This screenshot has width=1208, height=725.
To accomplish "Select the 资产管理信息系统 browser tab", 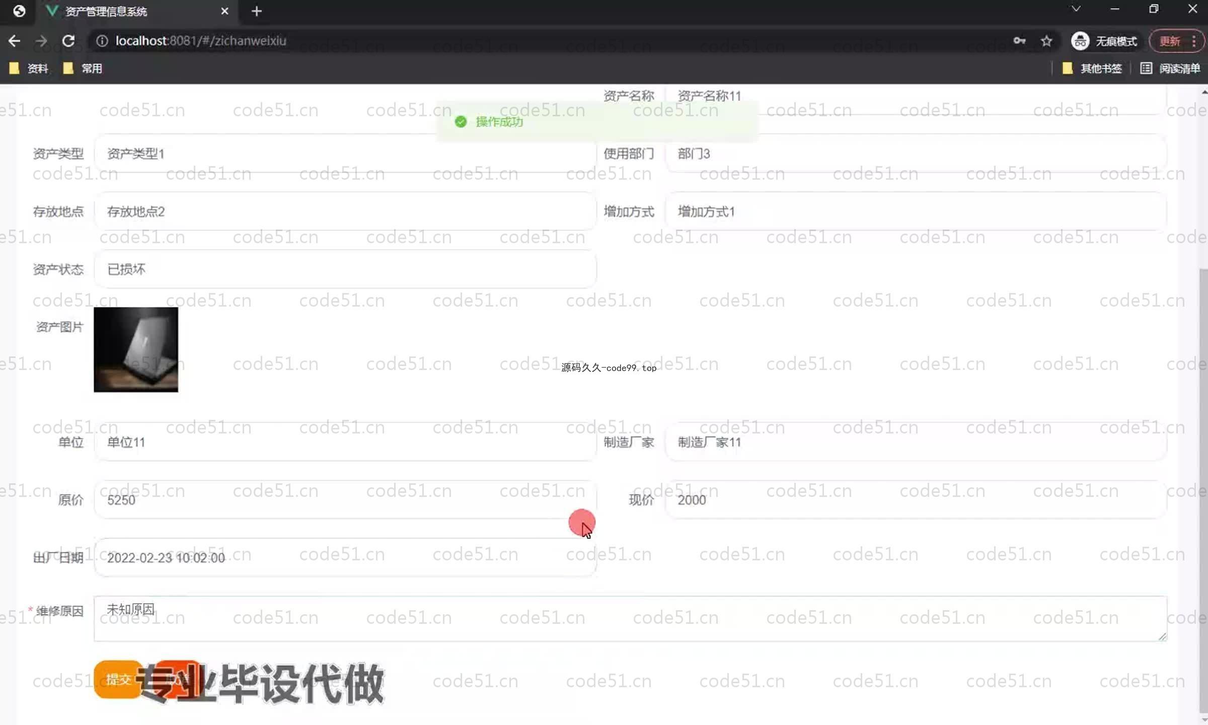I will pos(136,12).
